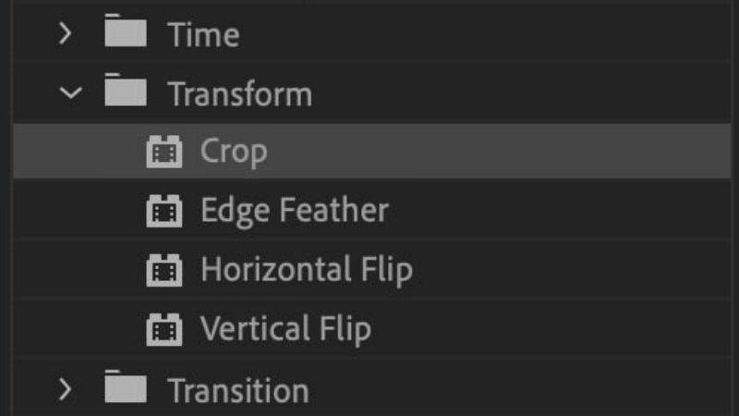Select the Transition folder label

(238, 389)
